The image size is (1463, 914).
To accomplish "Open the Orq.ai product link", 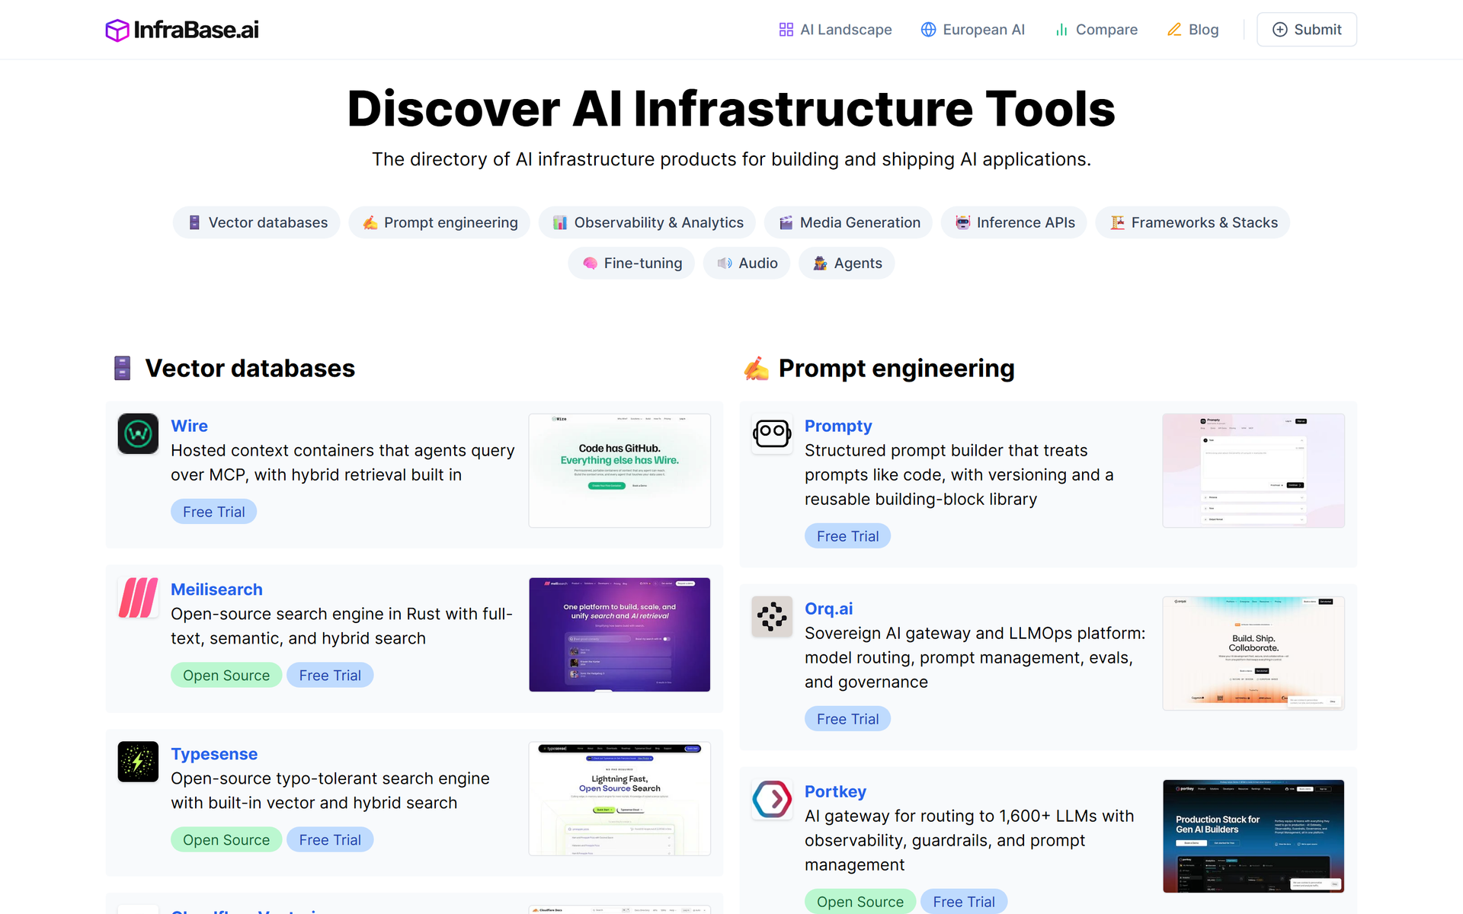I will [x=828, y=609].
